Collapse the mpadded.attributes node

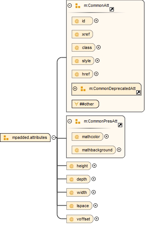click(54, 137)
